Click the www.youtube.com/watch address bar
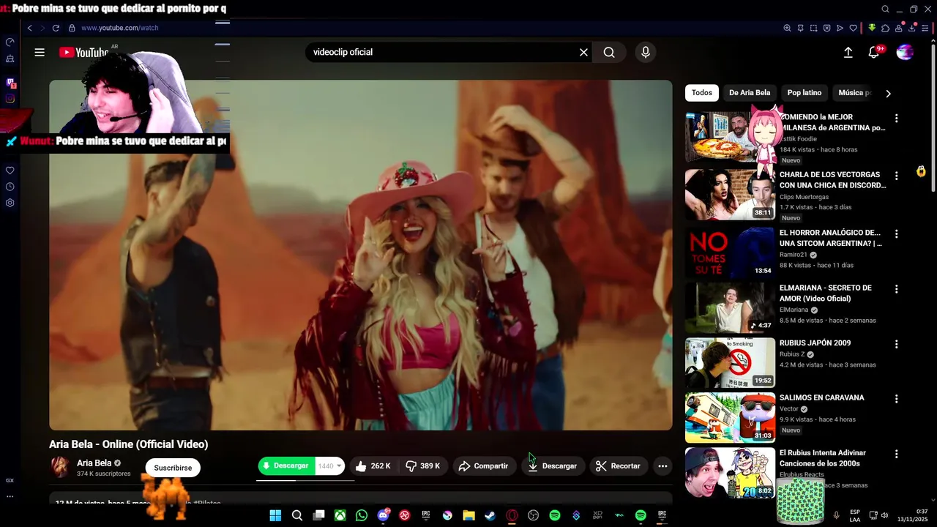 [x=119, y=28]
